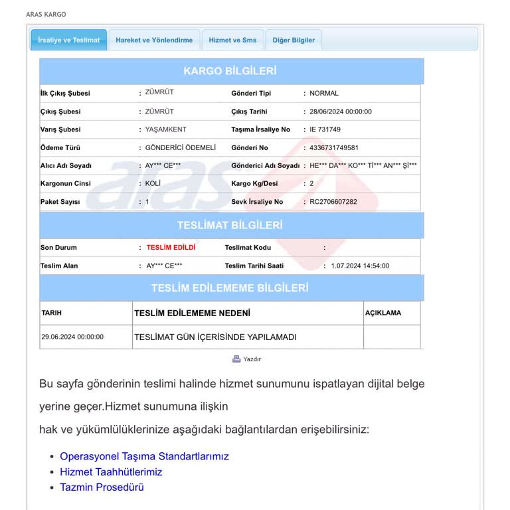Open the Hizmet Taahhütlerimiz link
The image size is (510, 510).
click(x=111, y=472)
